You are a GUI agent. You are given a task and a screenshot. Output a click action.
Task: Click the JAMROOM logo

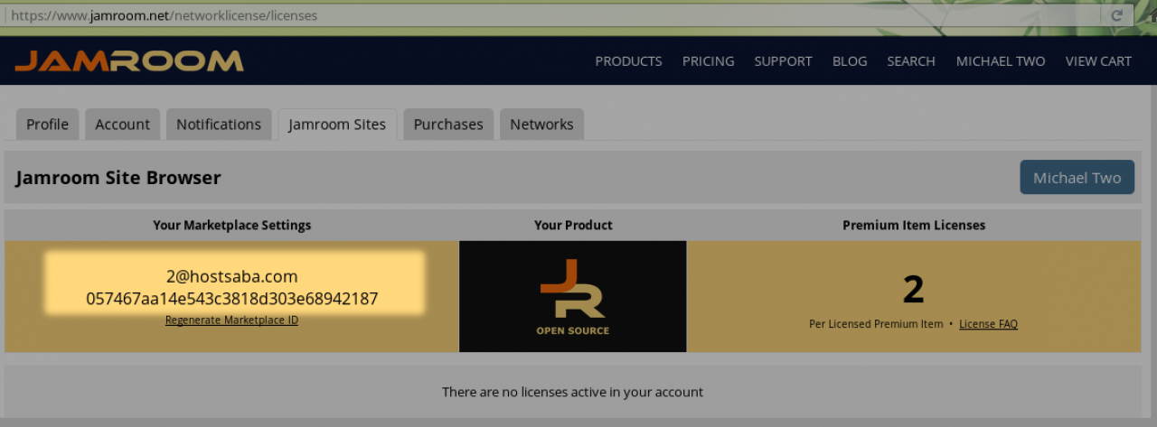point(129,60)
